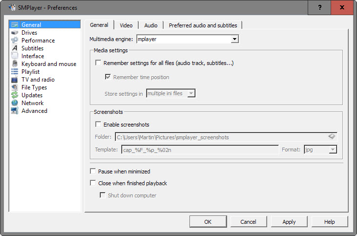This screenshot has width=357, height=236.
Task: Click the screenshots Folder path field
Action: coord(226,137)
